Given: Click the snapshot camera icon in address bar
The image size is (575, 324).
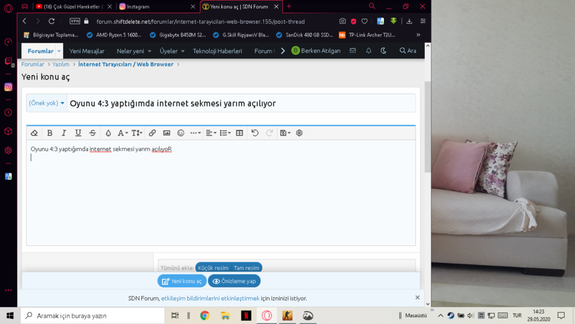Looking at the screenshot, I should [x=342, y=21].
